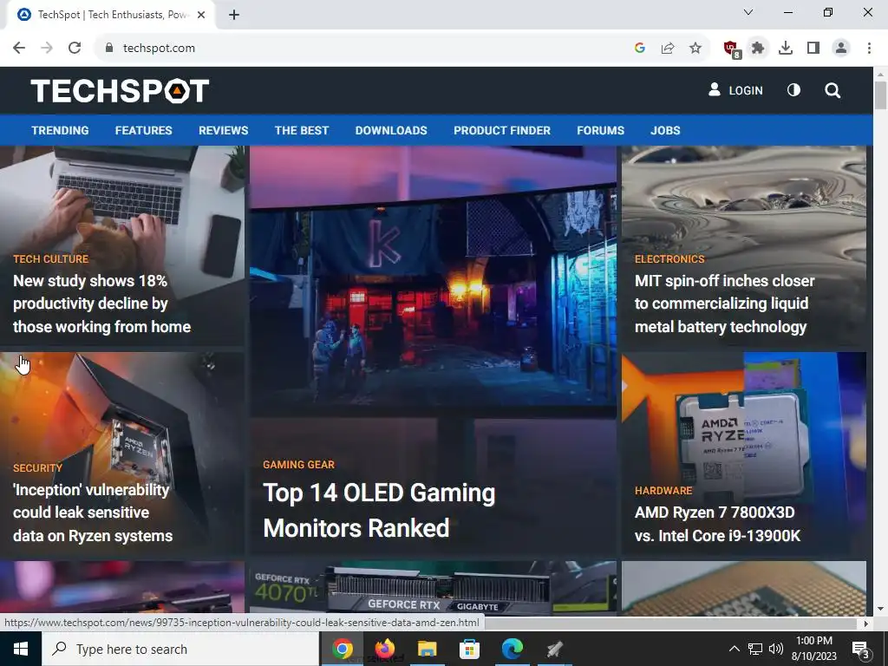Screen dimensions: 888x666
Task: Open the Chrome profile avatar
Action: coord(841,49)
